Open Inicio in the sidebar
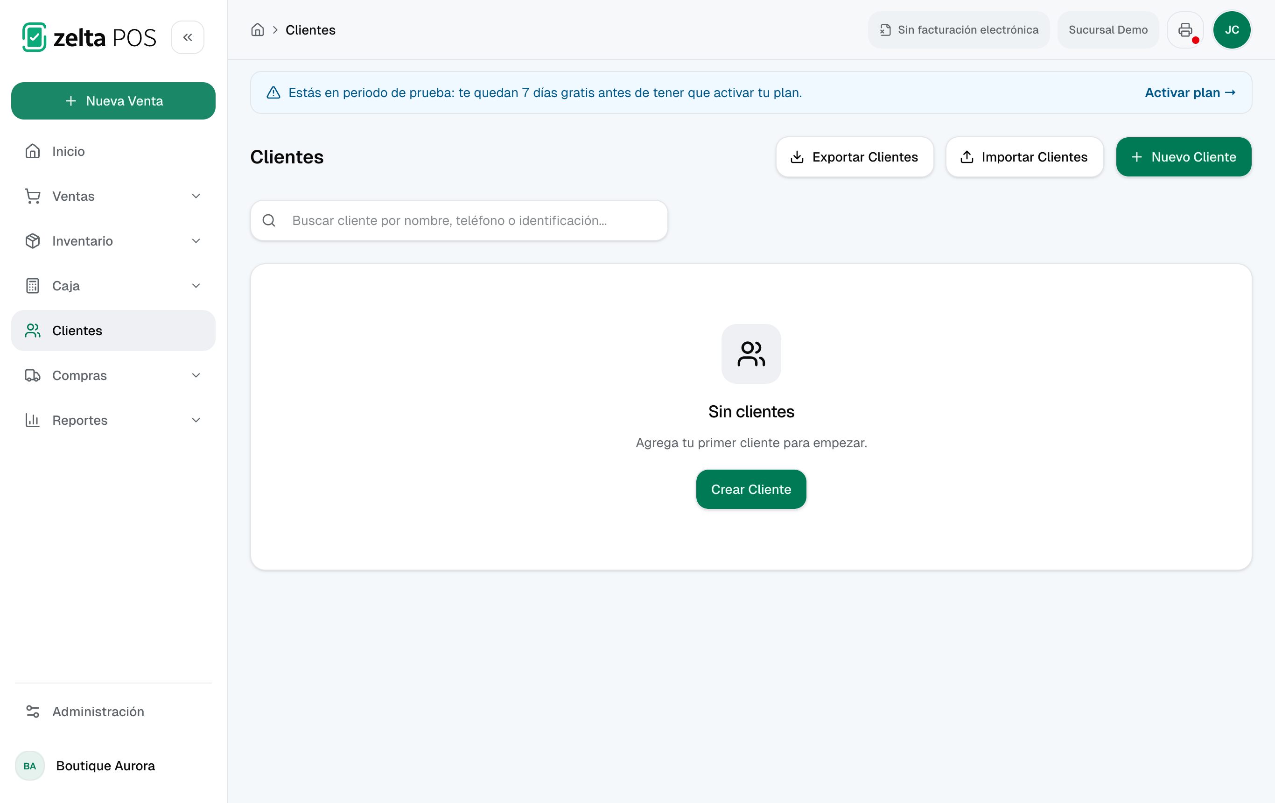 [113, 151]
